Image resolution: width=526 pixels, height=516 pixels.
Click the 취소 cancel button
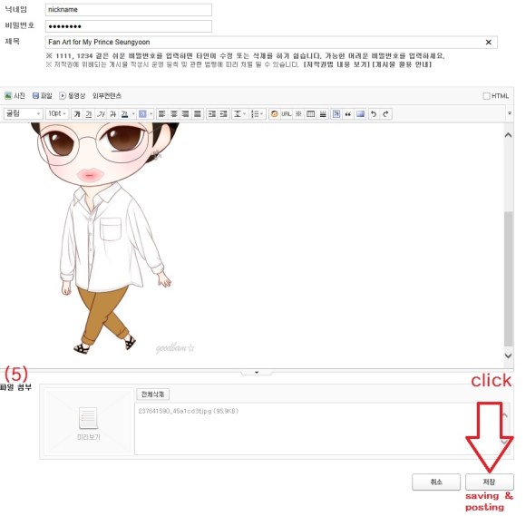point(436,482)
